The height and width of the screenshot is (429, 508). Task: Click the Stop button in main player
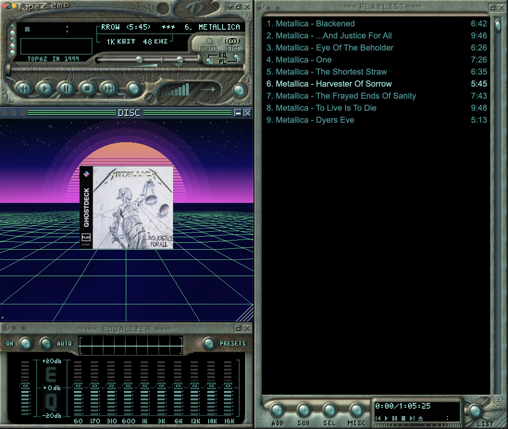pyautogui.click(x=87, y=88)
